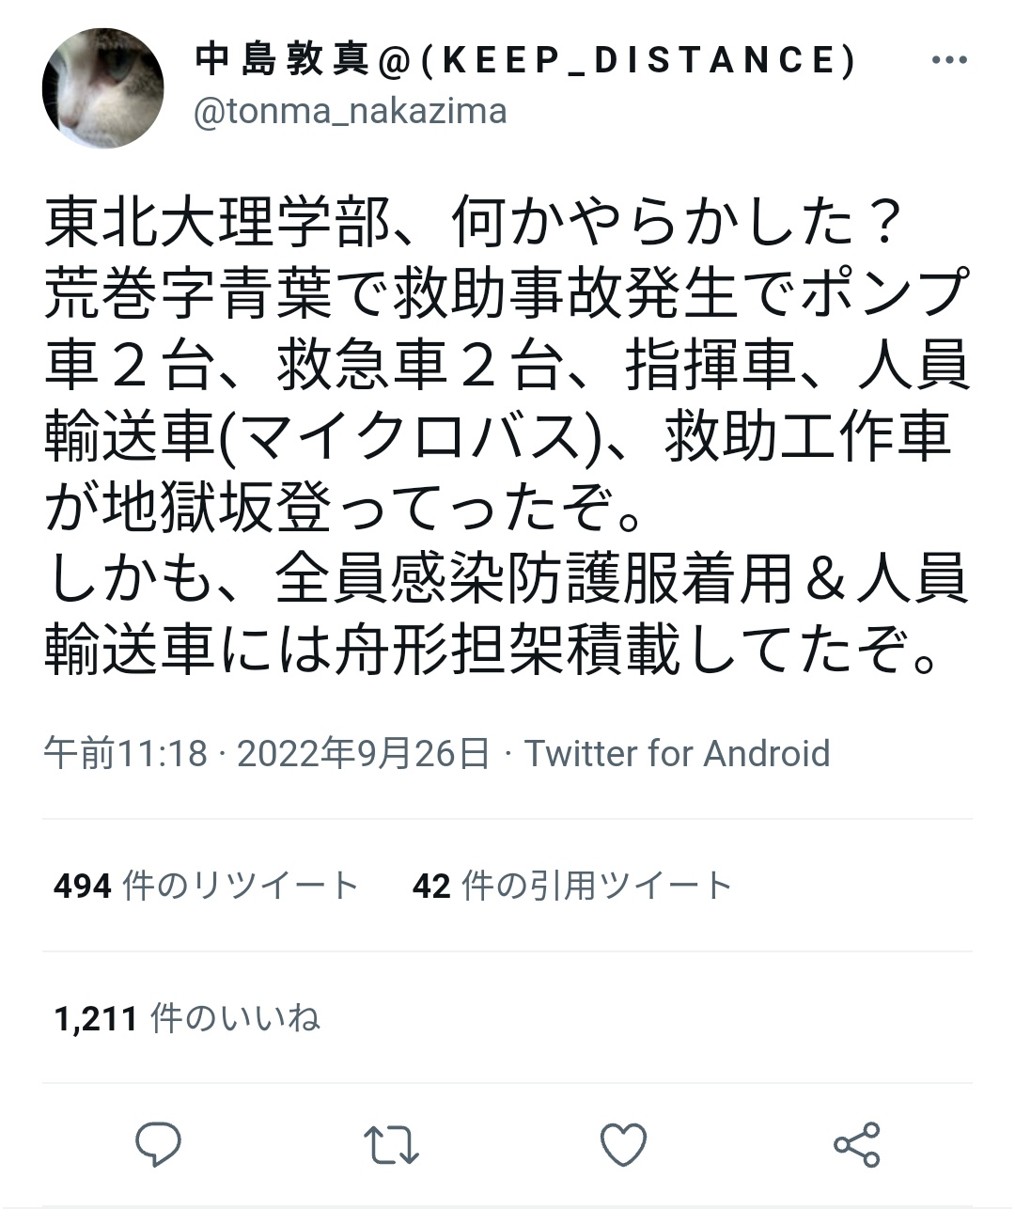
Task: Reply to the tweet via speech bubble icon
Action: pyautogui.click(x=158, y=1144)
